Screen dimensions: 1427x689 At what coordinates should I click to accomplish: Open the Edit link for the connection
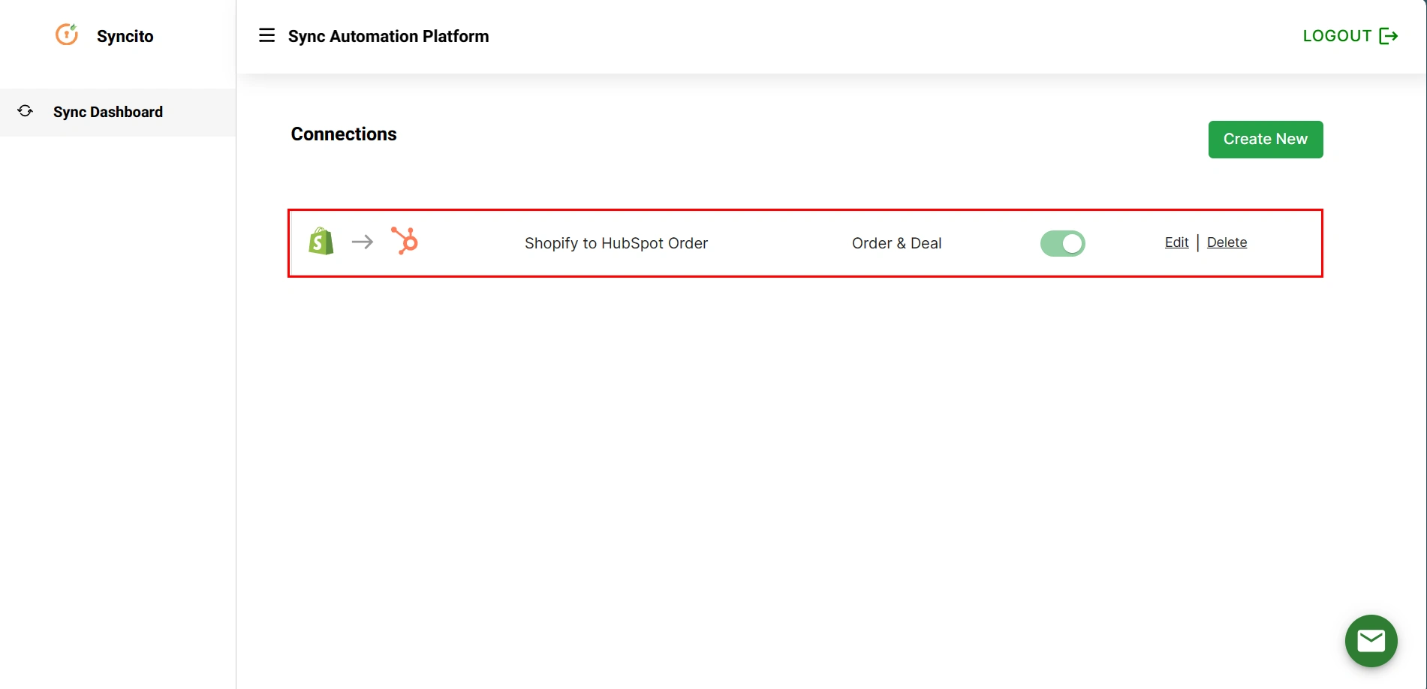1176,242
